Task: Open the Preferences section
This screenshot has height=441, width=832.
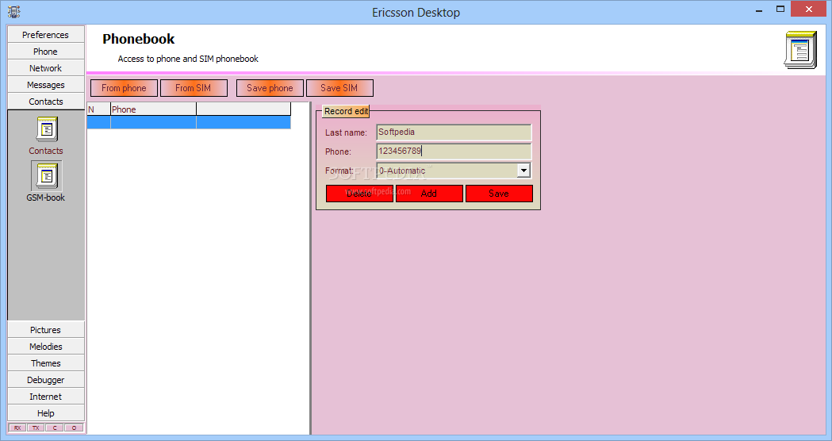Action: tap(46, 34)
